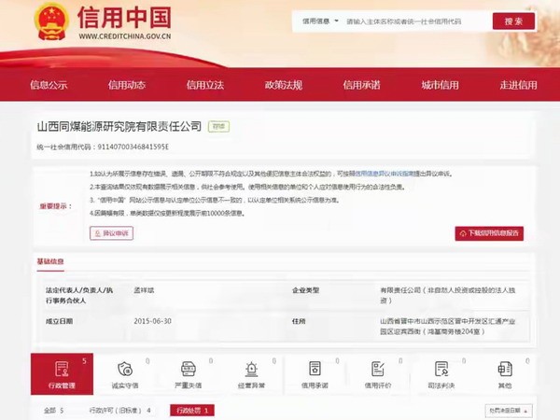Open the 诚实守信 shield icon
The width and height of the screenshot is (560, 420).
point(125,369)
